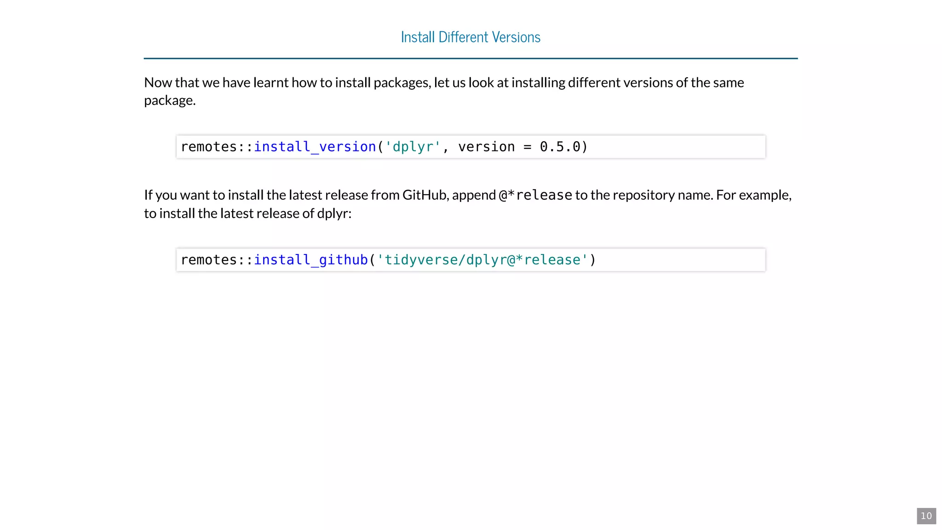Click 'repository name' phrase in second paragraph
Viewport: 942px width, 530px height.
pos(662,195)
